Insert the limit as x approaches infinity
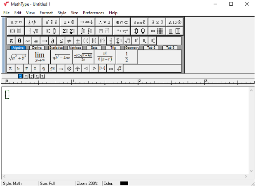The image size is (257, 188). [x=39, y=57]
